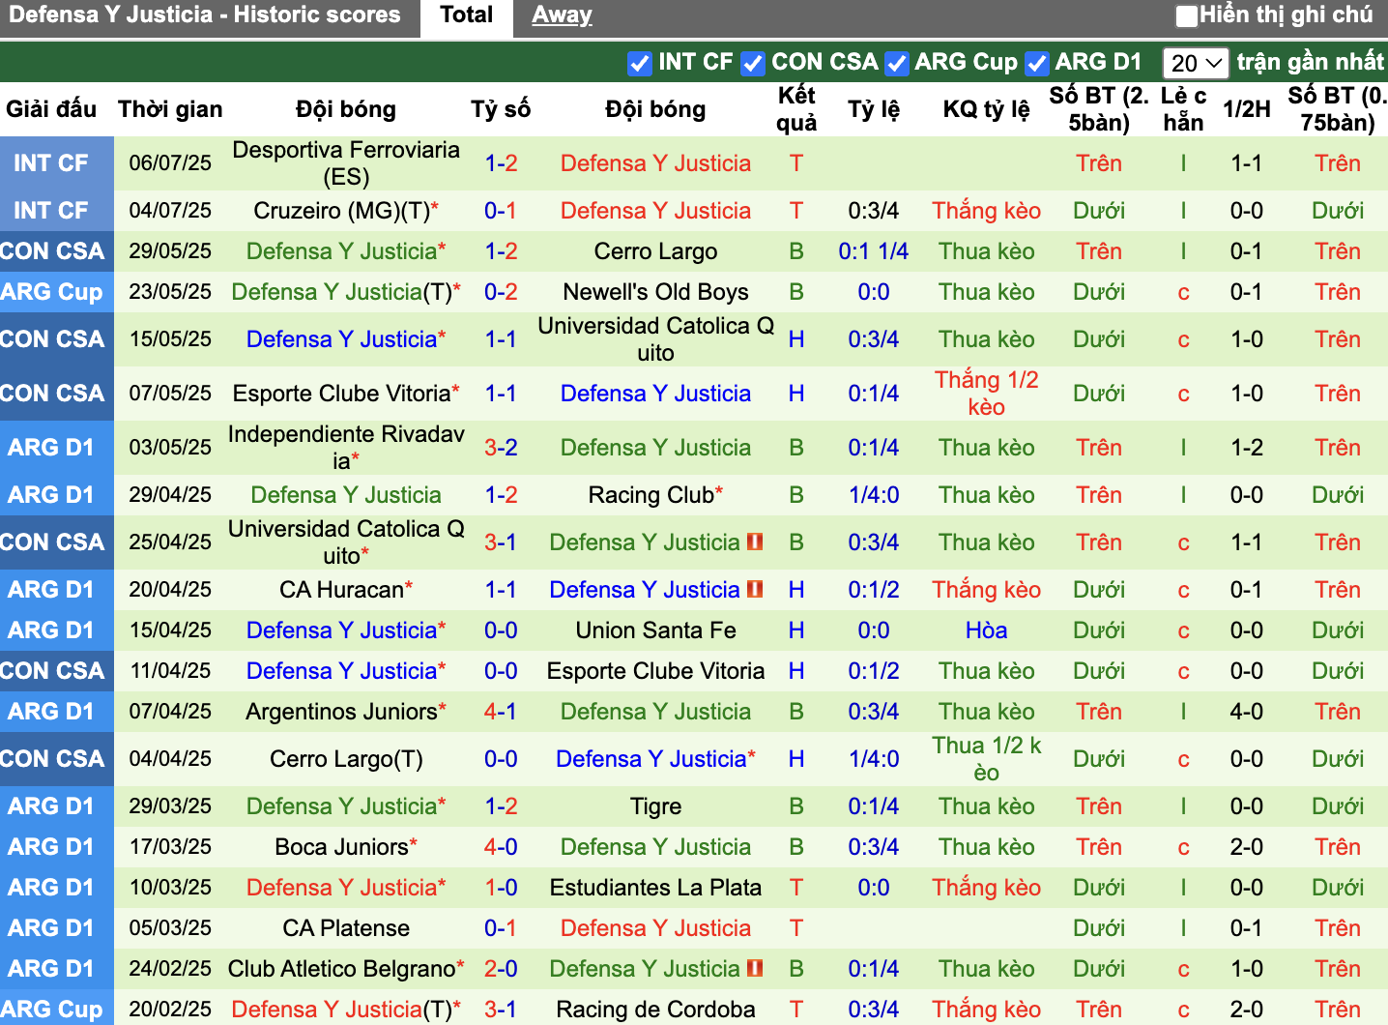
Task: Open the Away tab
Action: tap(562, 15)
